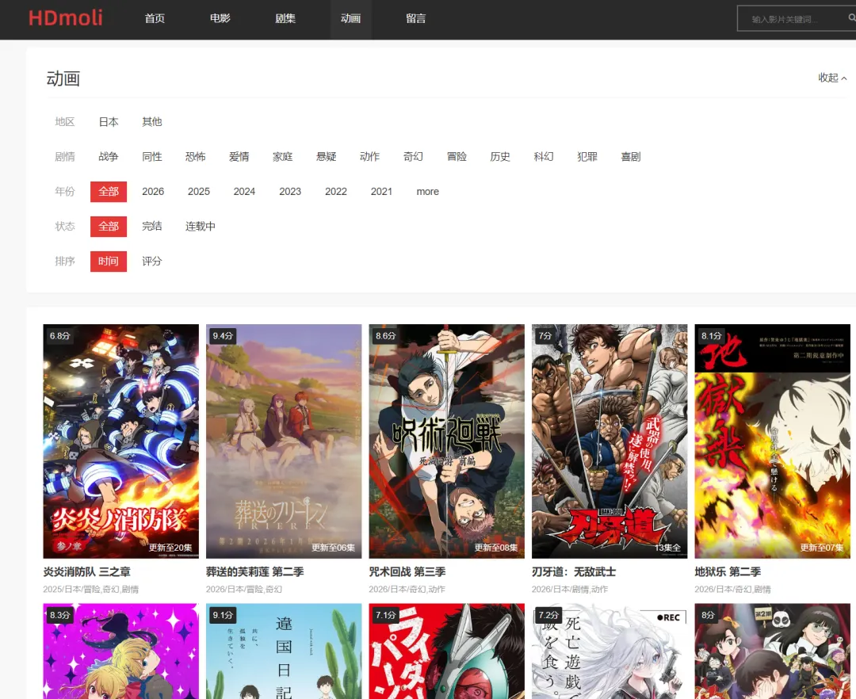The width and height of the screenshot is (856, 699).
Task: Click the 更新至20集 episode label
Action: click(x=170, y=548)
